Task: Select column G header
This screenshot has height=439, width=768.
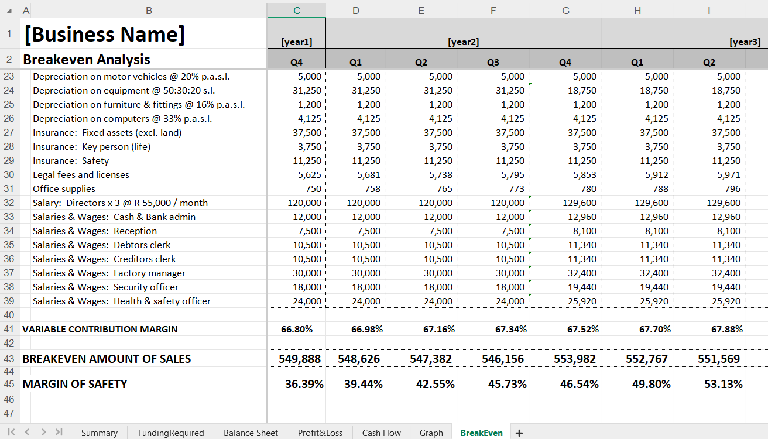Action: coord(565,11)
